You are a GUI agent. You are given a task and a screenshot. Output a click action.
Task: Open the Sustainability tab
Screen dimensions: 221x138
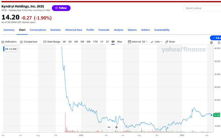(162, 30)
